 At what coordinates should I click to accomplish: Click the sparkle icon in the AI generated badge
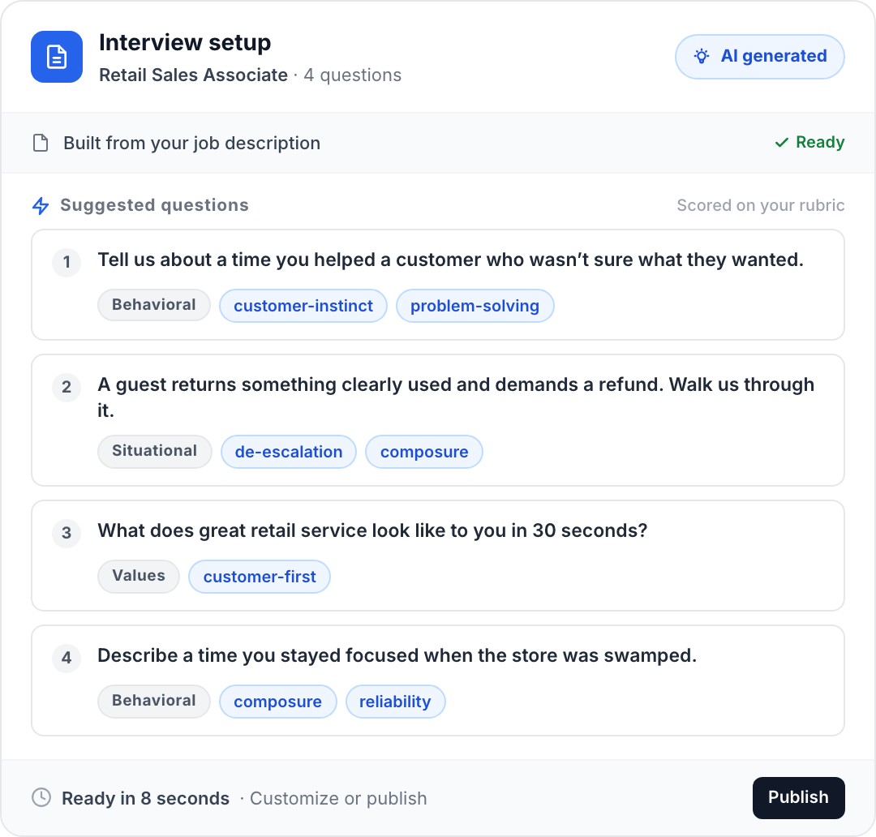tap(702, 56)
